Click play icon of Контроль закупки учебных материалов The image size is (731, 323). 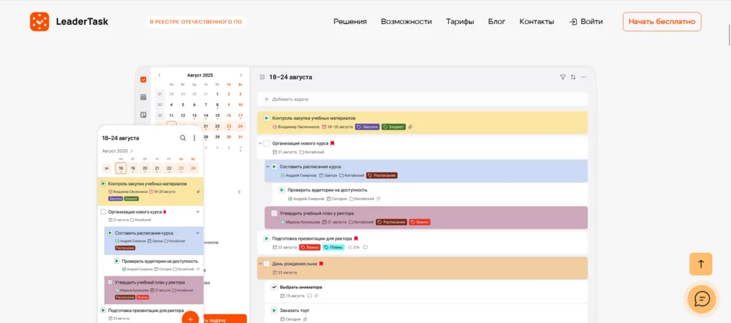[x=267, y=118]
